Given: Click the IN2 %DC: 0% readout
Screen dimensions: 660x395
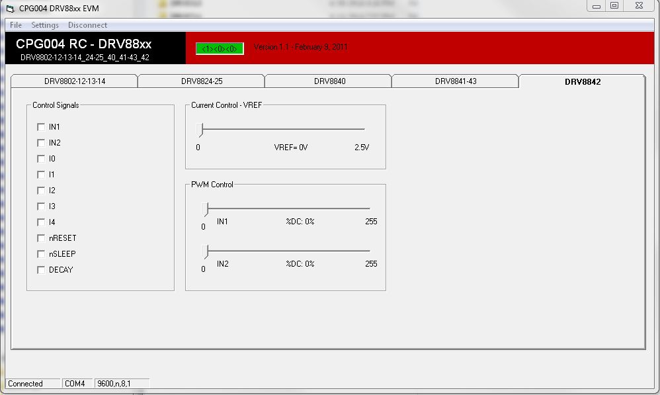Looking at the screenshot, I should [x=300, y=264].
